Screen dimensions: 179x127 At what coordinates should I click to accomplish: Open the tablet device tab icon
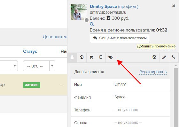[x=101, y=57]
